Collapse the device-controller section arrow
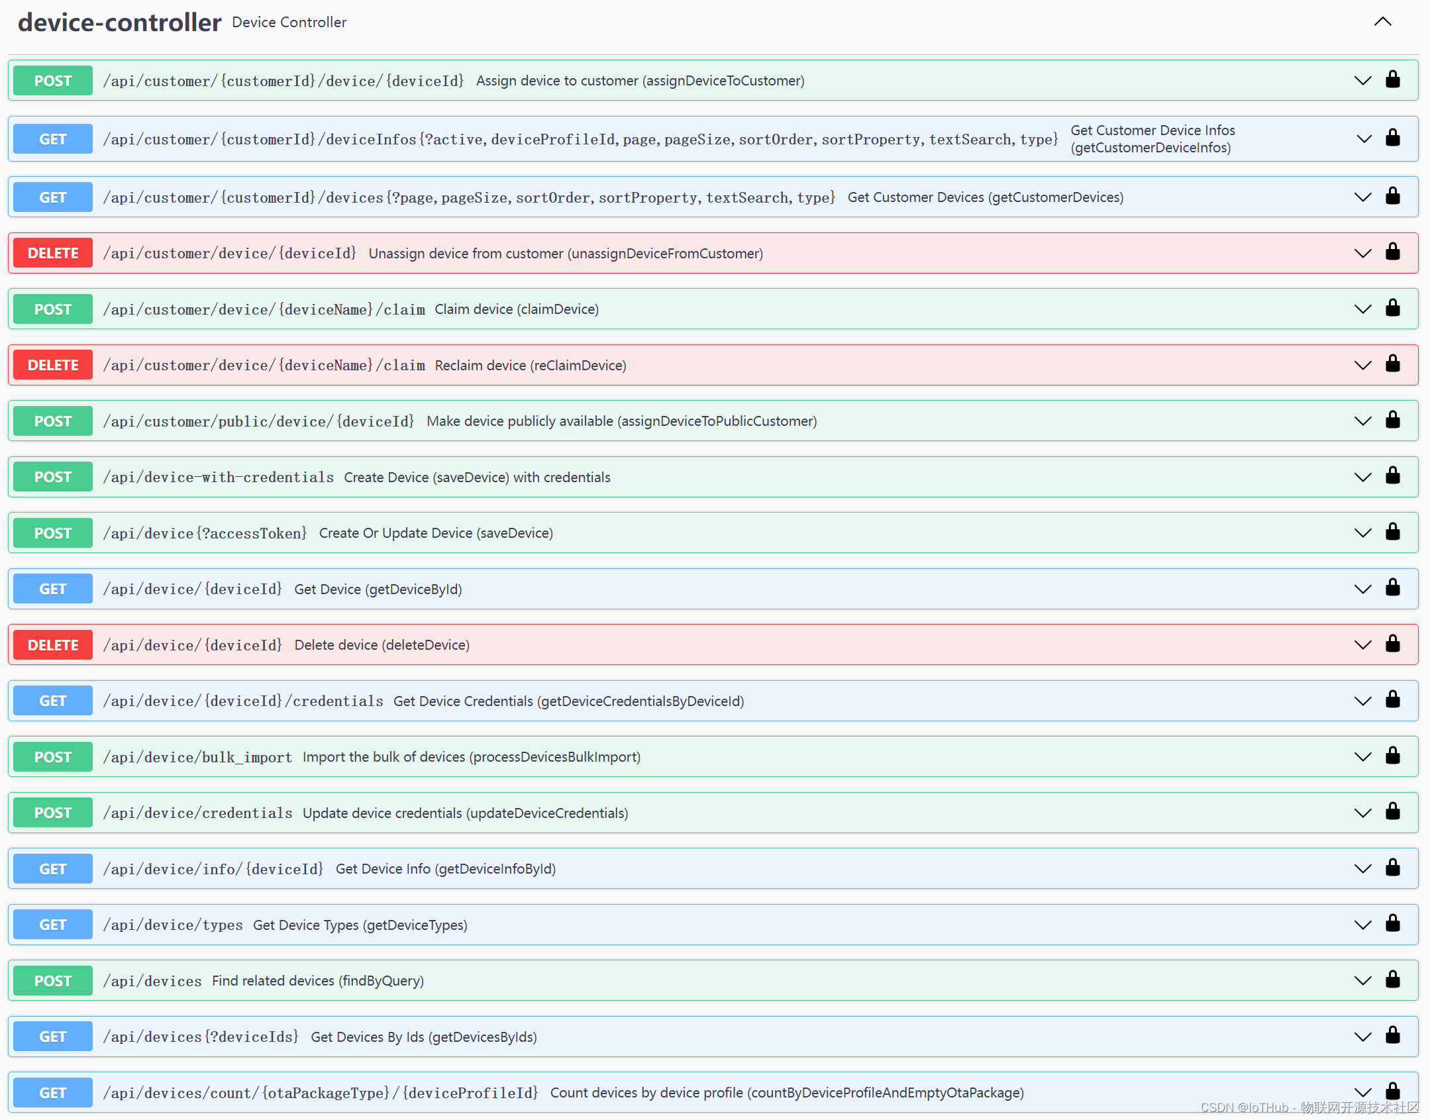This screenshot has height=1120, width=1430. pyautogui.click(x=1382, y=22)
